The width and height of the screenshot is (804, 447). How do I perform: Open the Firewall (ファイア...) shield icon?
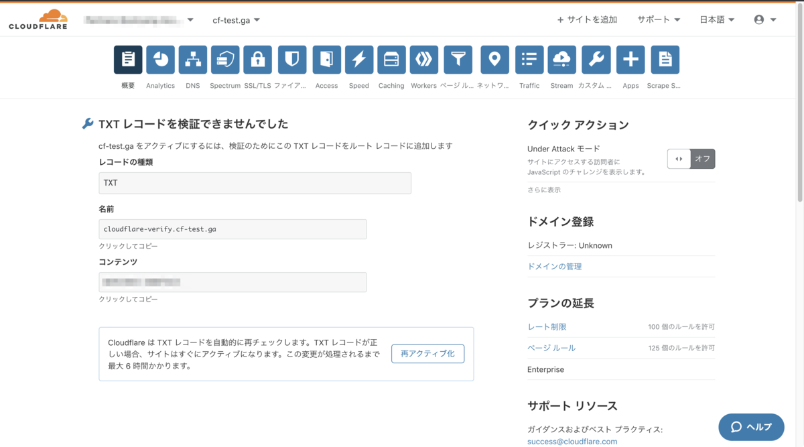(x=292, y=60)
